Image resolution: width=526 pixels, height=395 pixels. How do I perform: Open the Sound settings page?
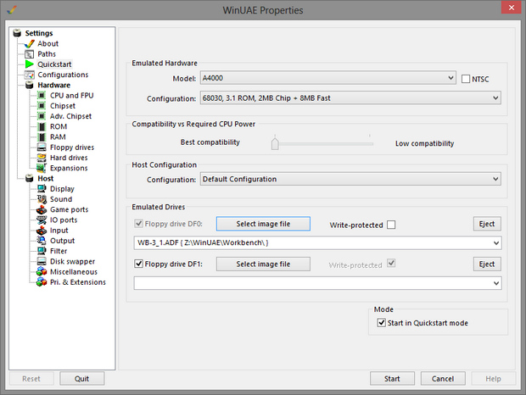(x=61, y=199)
